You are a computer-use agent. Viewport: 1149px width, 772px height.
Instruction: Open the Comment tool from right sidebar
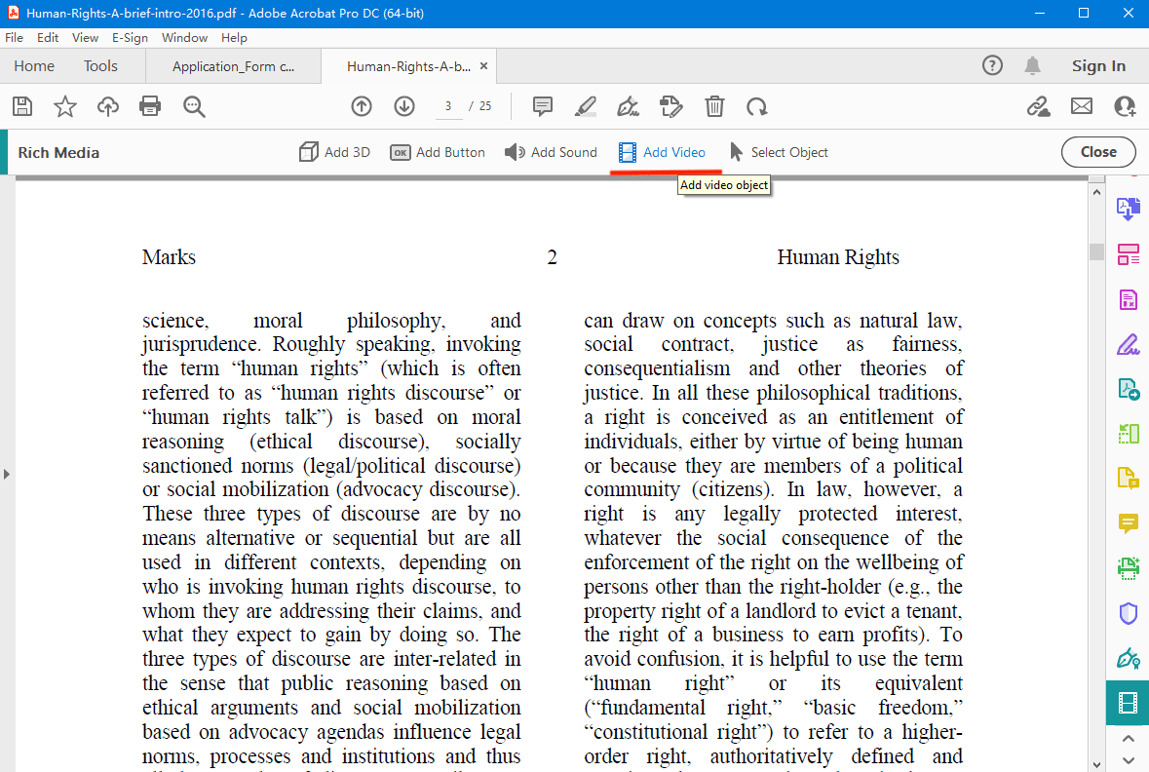click(1128, 523)
